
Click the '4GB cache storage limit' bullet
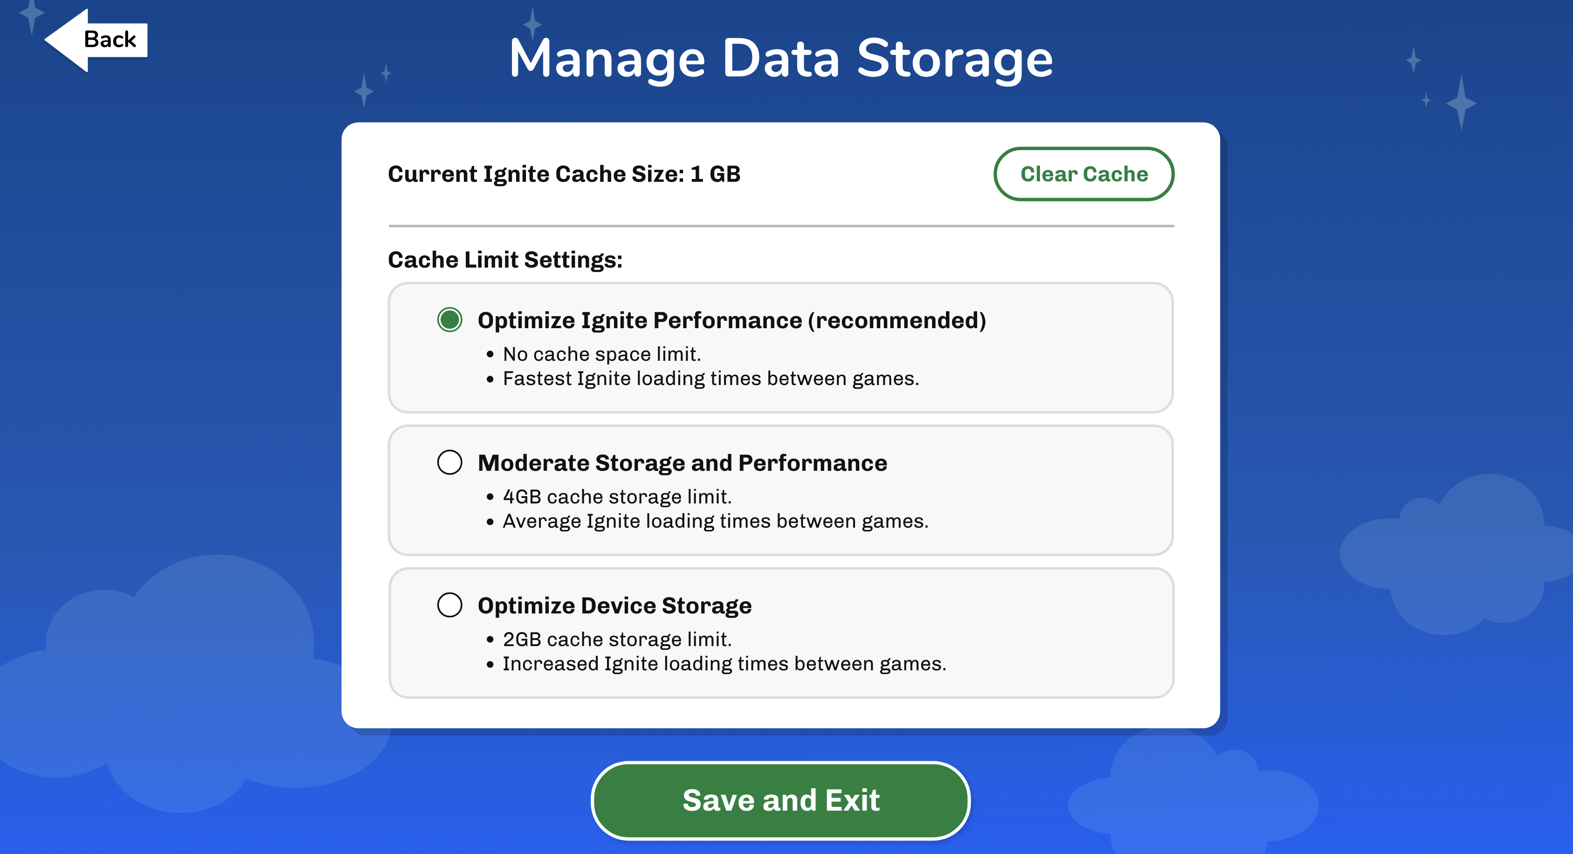click(x=617, y=497)
